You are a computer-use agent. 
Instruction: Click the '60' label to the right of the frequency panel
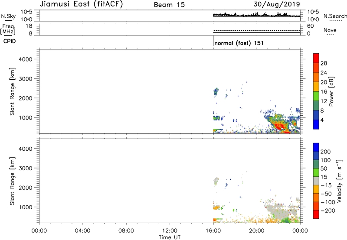coord(310,26)
